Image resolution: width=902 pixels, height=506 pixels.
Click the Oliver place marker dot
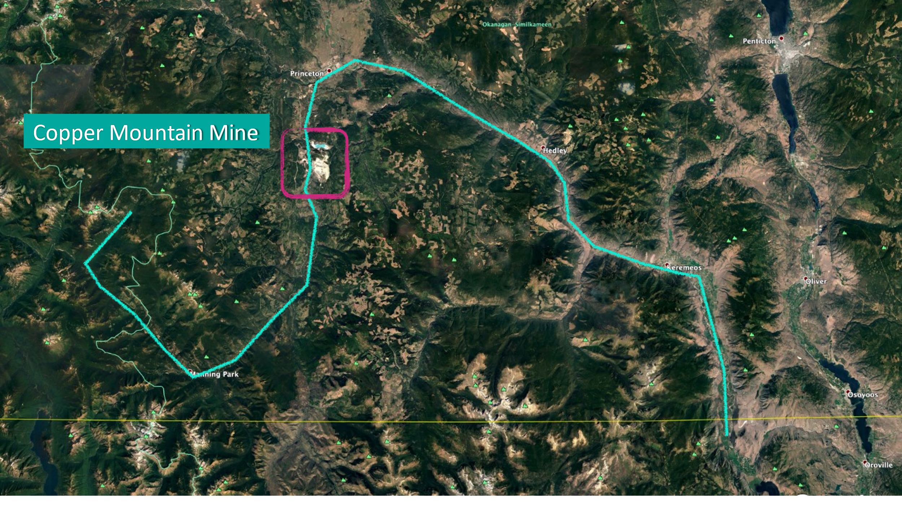(806, 279)
